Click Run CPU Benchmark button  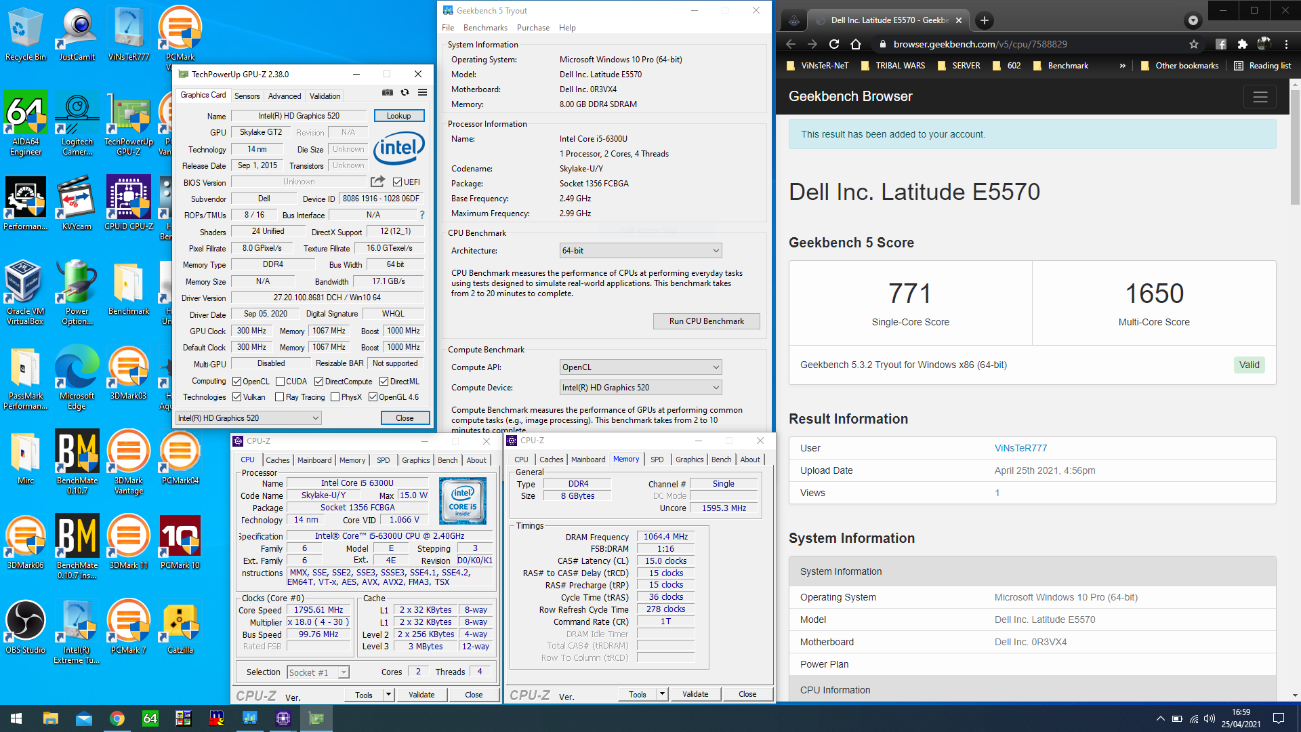(706, 321)
